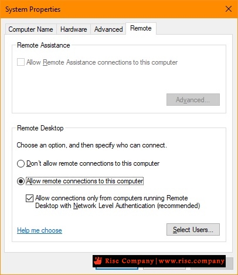Choose Allow remote connections to this computer
Screen dimensions: 238x275
click(21, 181)
